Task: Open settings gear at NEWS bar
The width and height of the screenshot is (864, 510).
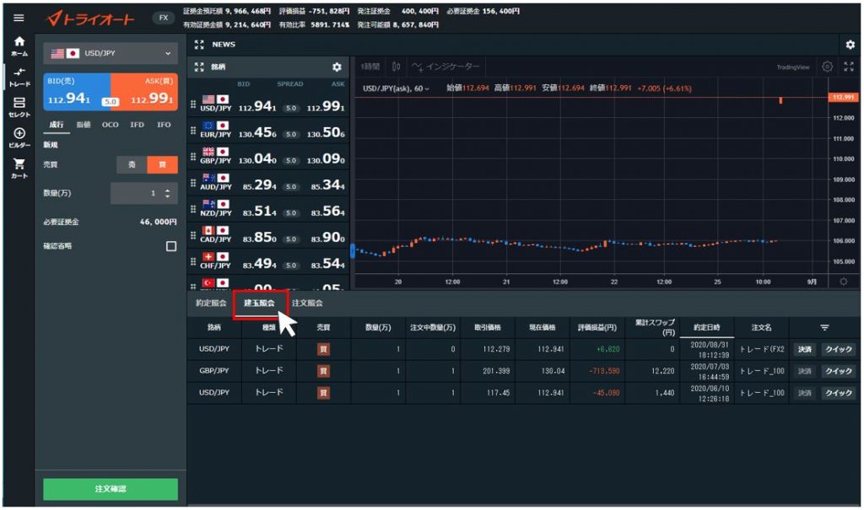Action: (850, 45)
